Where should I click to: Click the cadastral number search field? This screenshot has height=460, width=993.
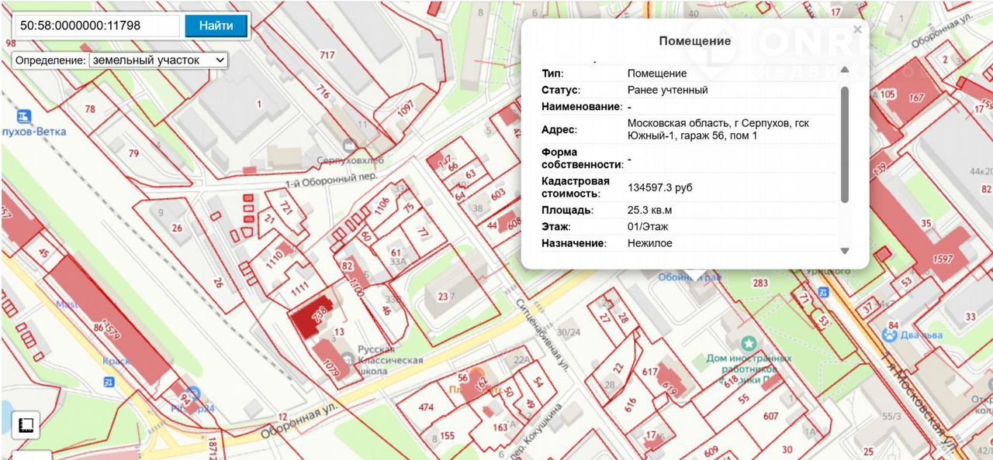tap(97, 26)
